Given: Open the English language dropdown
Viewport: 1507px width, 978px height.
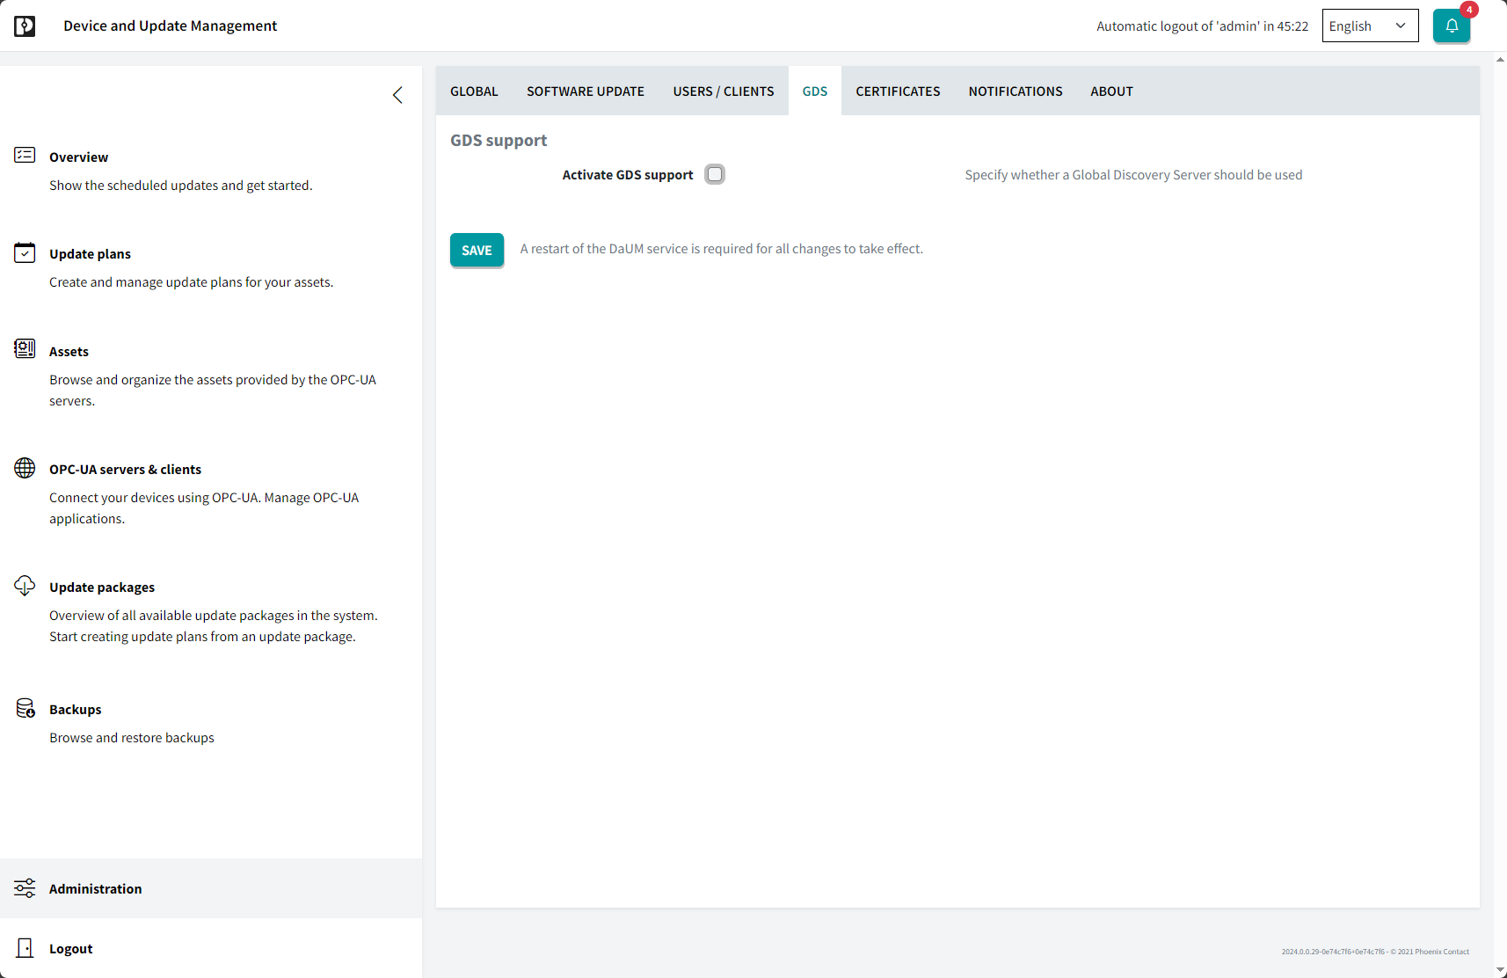Looking at the screenshot, I should pos(1369,26).
